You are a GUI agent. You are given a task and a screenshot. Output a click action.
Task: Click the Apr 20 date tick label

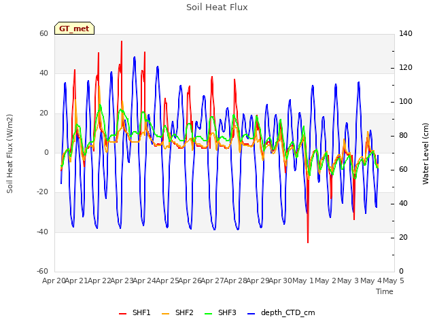[x=54, y=280]
